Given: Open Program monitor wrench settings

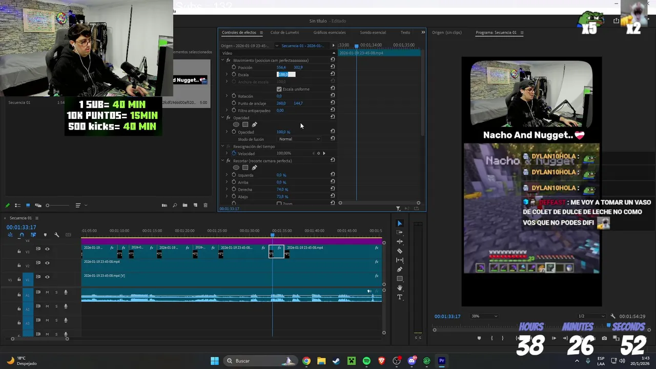Looking at the screenshot, I should 613,316.
